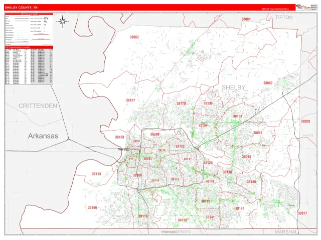The width and height of the screenshot is (321, 240).
Task: Select ZIP code 38128
Action: point(181,103)
